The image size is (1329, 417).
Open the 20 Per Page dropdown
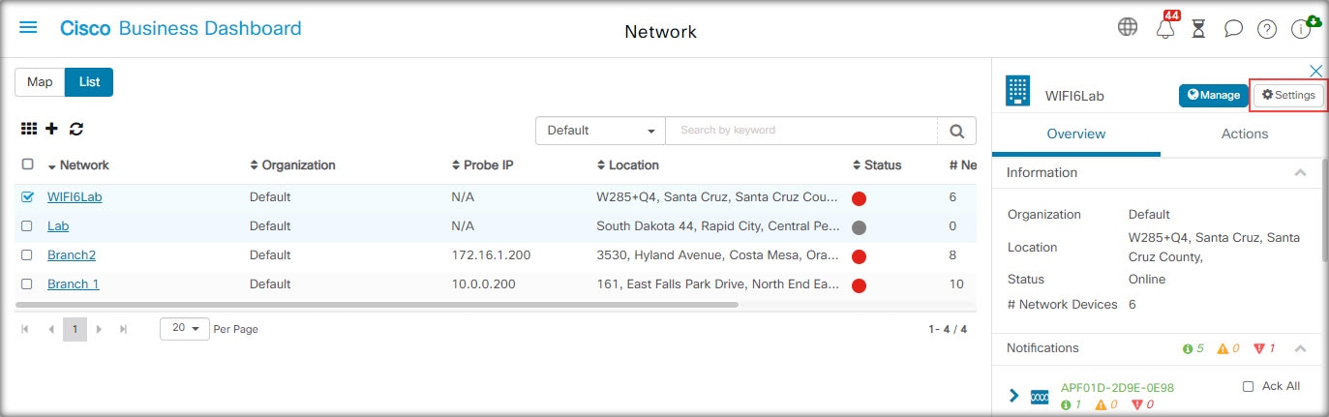coord(185,329)
